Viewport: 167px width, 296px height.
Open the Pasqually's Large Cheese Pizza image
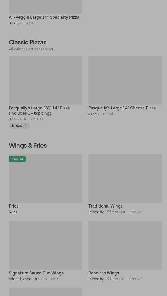[125, 80]
